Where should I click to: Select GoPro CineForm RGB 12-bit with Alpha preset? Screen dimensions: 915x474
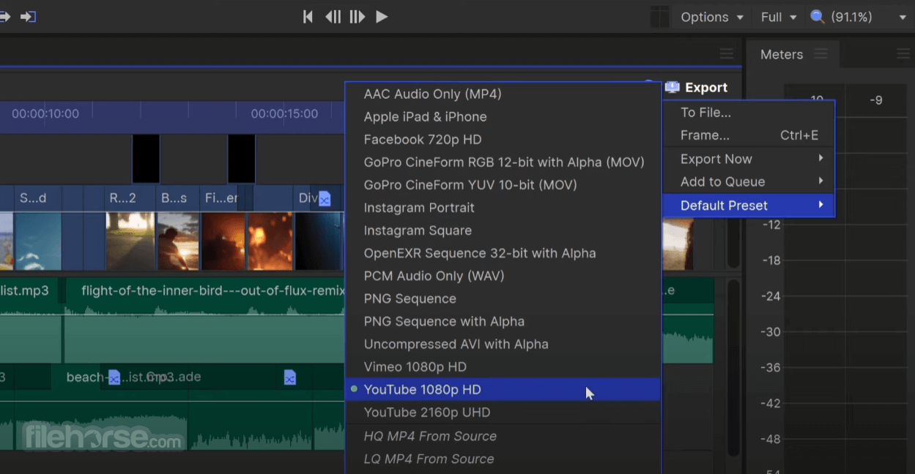[503, 162]
